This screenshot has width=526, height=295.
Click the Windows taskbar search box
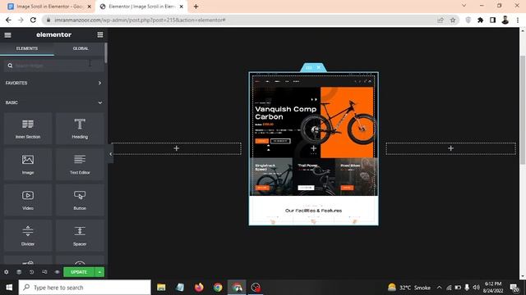(x=85, y=288)
